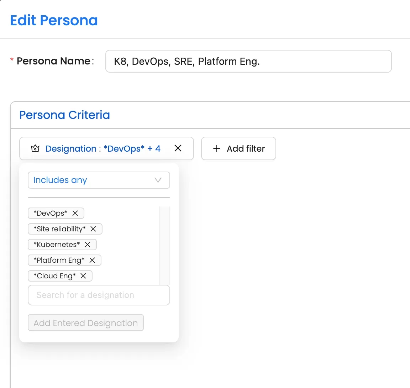Click the *Kubernetes* tag label text

57,245
